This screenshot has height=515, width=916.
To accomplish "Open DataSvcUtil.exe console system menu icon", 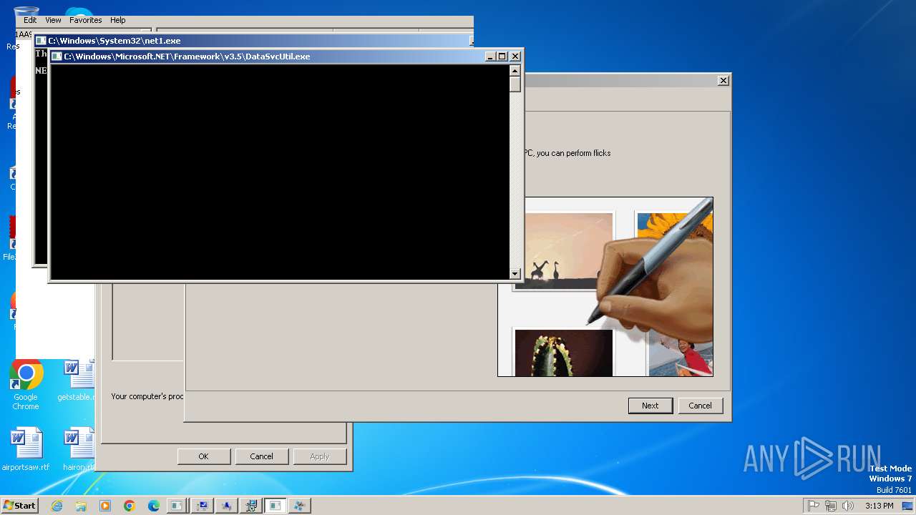I will pos(57,57).
